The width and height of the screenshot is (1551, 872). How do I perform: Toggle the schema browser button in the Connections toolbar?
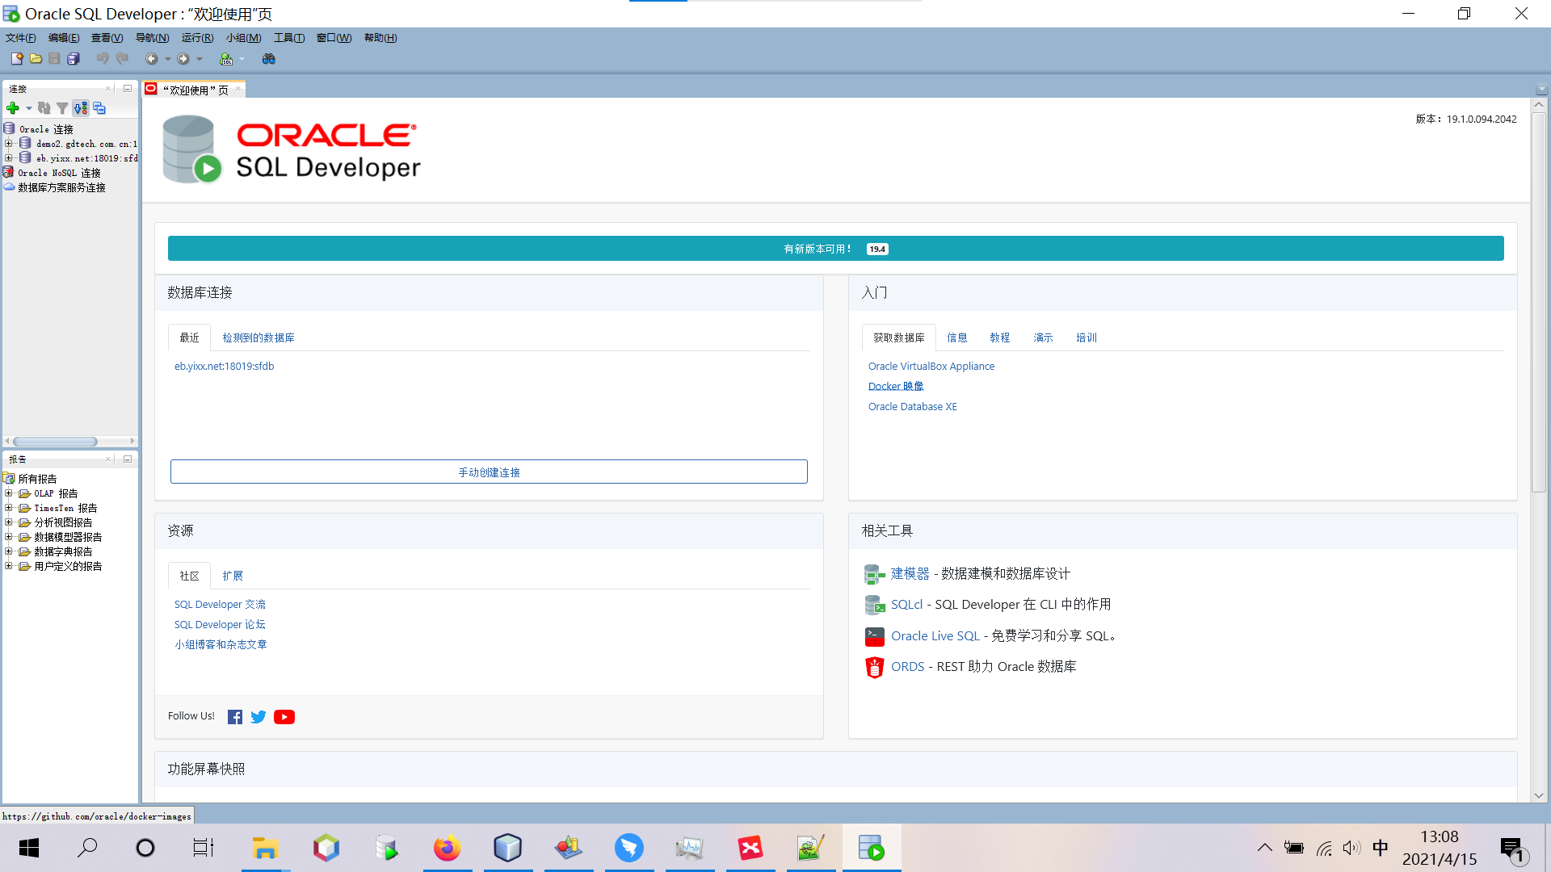click(81, 108)
